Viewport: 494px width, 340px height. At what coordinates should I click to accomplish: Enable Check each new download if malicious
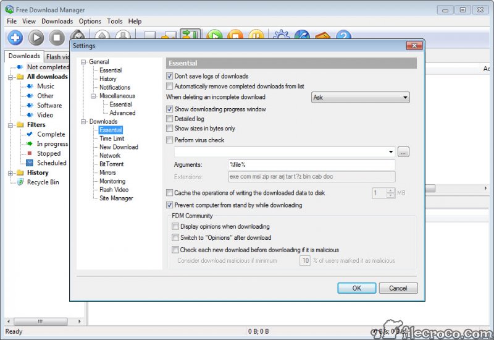pos(175,250)
